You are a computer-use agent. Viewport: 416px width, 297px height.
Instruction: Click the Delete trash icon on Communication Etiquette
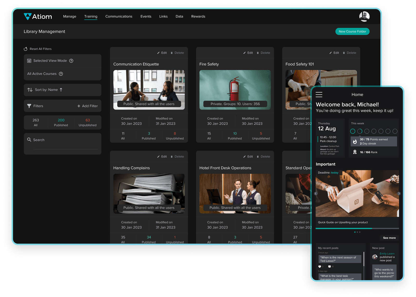point(172,53)
